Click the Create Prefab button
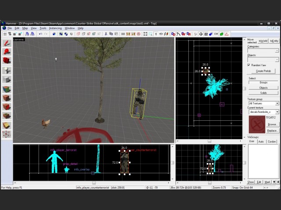The image size is (281, 210). click(263, 71)
